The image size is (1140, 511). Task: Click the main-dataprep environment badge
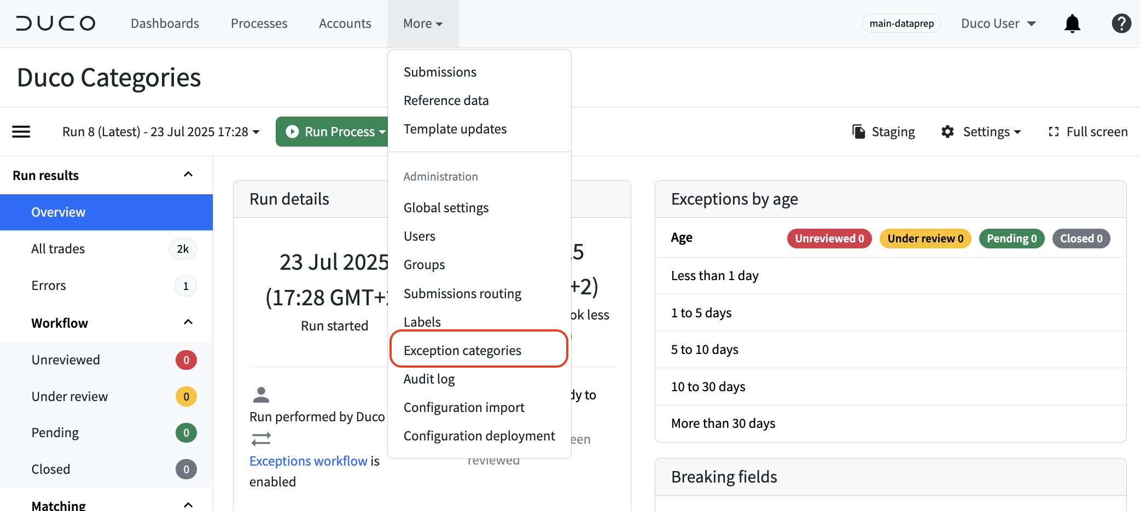901,24
